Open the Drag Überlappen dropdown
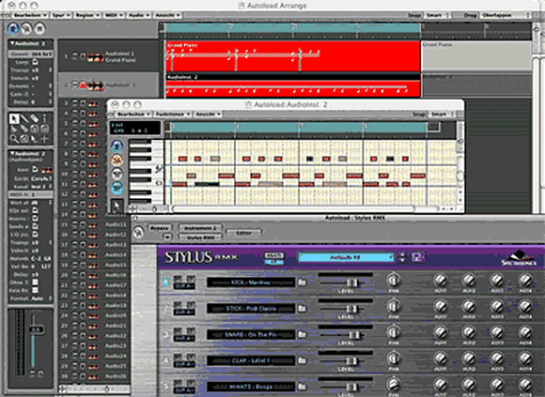545x397 pixels. coord(505,15)
